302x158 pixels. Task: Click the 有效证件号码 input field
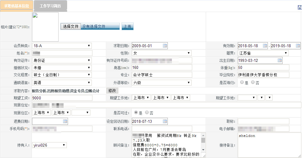pos(162,60)
